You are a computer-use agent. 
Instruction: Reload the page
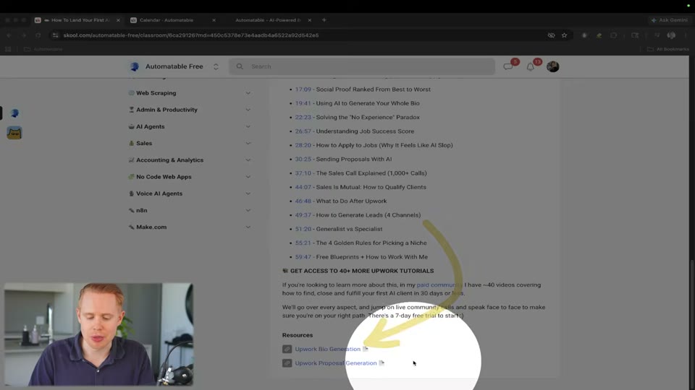click(38, 35)
